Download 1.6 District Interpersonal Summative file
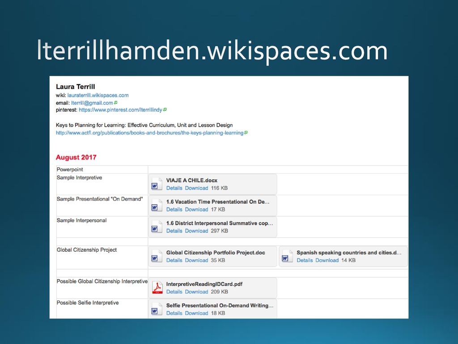458x344 pixels. click(x=197, y=231)
